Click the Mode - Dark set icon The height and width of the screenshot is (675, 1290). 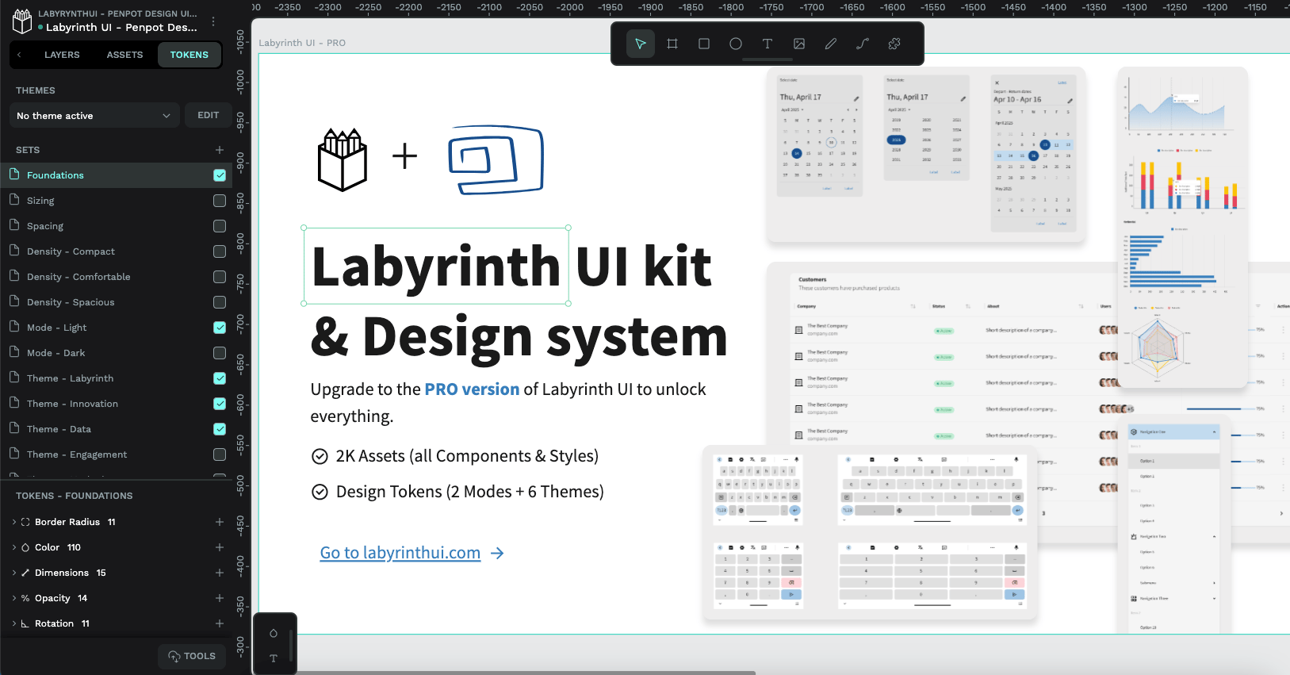(14, 352)
